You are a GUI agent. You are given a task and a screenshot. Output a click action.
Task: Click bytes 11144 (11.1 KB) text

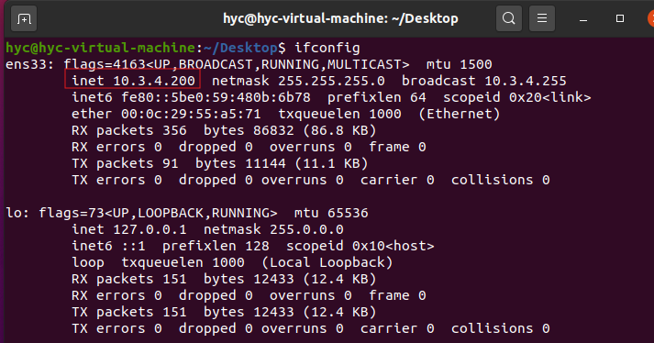click(282, 163)
